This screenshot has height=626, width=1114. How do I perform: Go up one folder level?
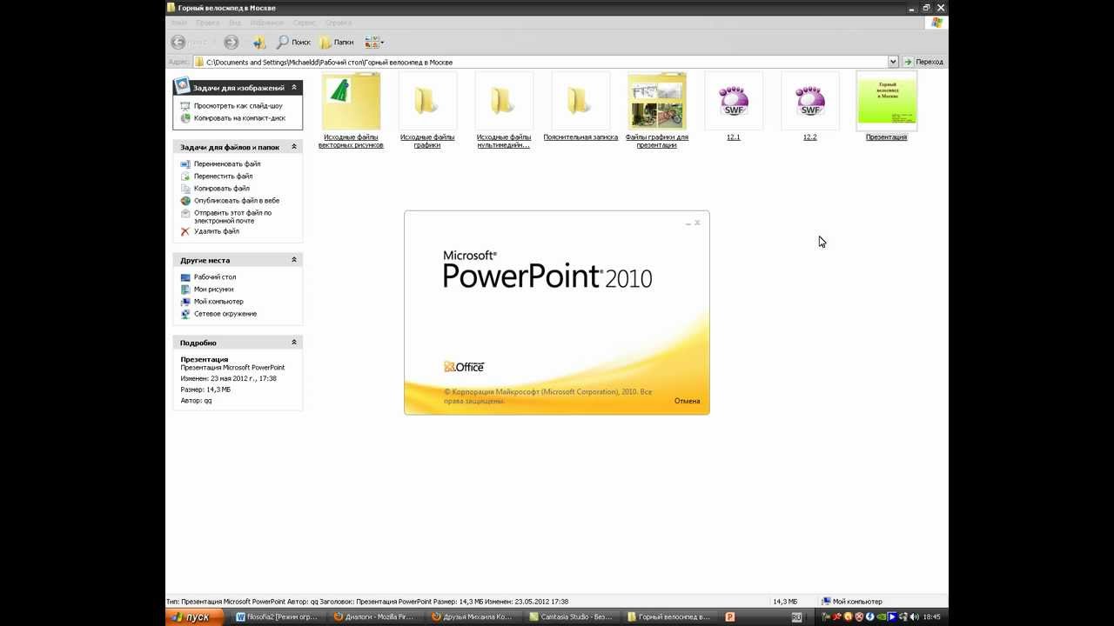[259, 42]
